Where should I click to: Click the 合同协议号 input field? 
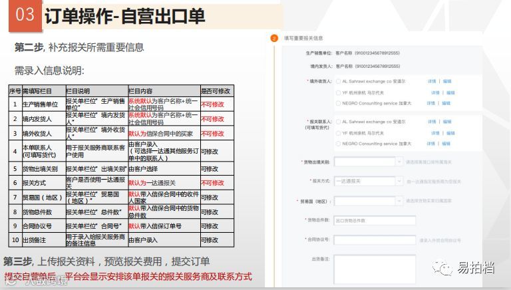click(375, 240)
